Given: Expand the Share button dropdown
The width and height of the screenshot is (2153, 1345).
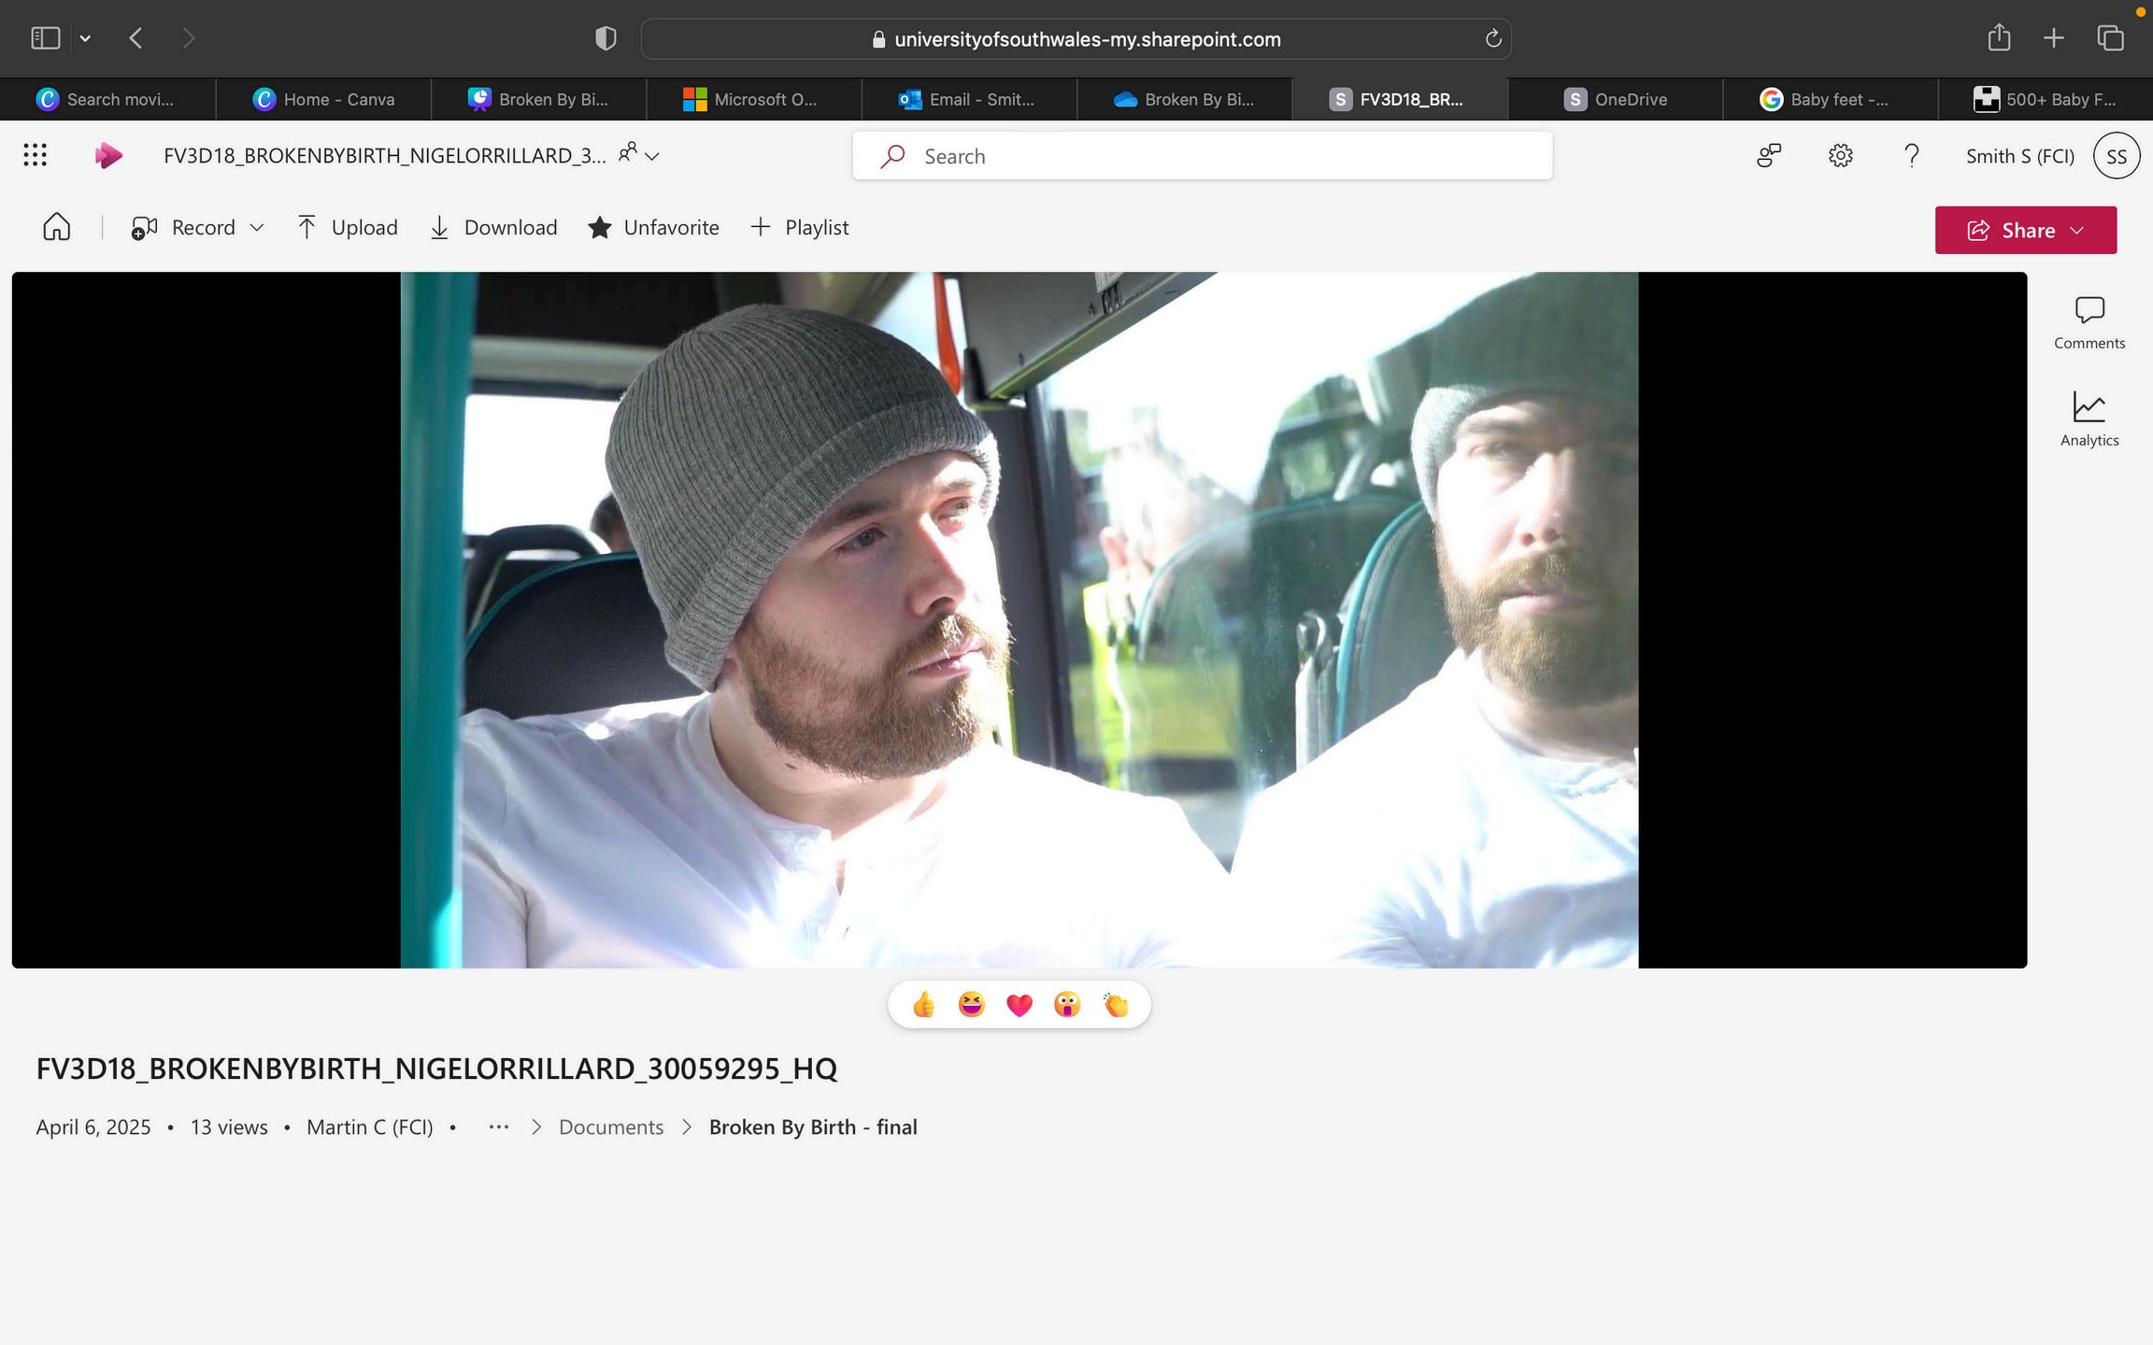Looking at the screenshot, I should (x=2077, y=231).
